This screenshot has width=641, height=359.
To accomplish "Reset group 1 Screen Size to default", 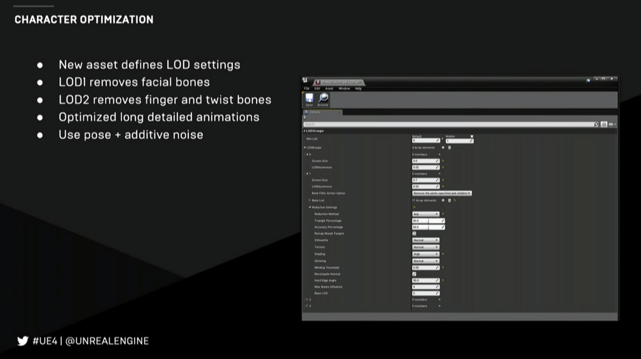I will pos(443,179).
